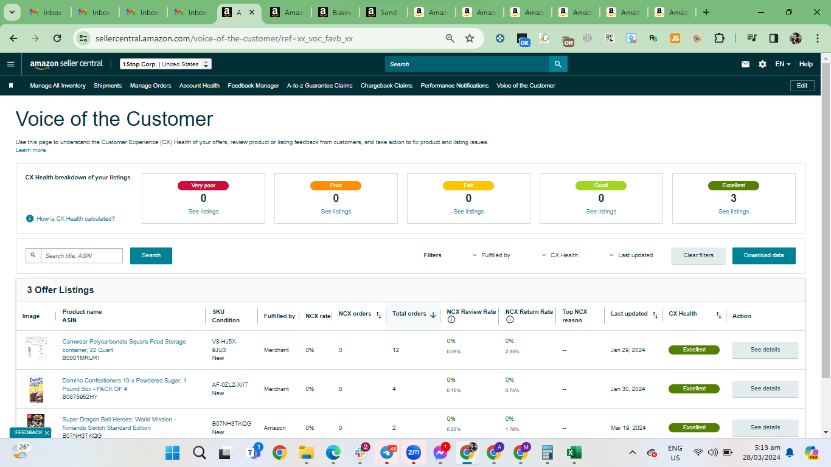Show info for NCX Review Rate

coord(451,320)
